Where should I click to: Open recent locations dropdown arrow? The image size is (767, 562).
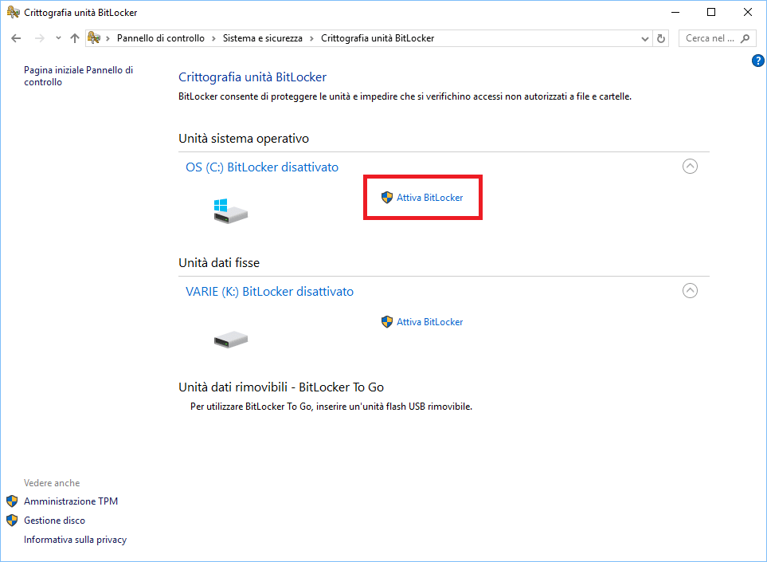pos(58,38)
